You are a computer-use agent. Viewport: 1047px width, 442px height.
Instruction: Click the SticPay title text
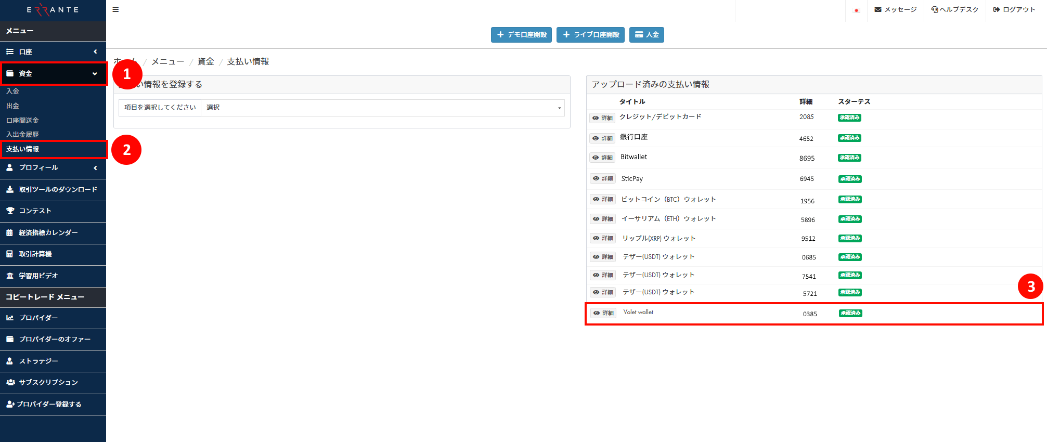click(x=632, y=178)
